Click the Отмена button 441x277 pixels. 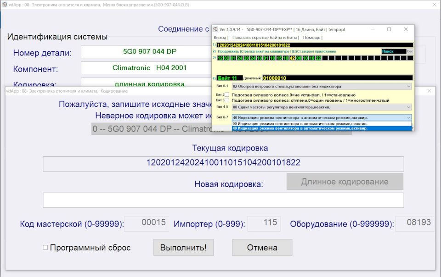[262, 248]
